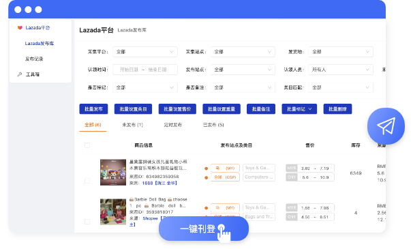The image size is (411, 249).
Task: Click the wrench icon beside 工具箱
Action: click(x=20, y=74)
